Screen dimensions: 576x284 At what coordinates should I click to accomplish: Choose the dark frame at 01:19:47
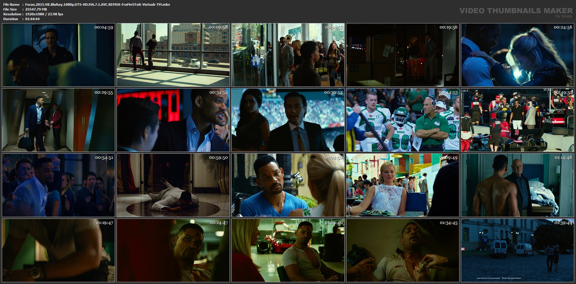[x=58, y=250]
